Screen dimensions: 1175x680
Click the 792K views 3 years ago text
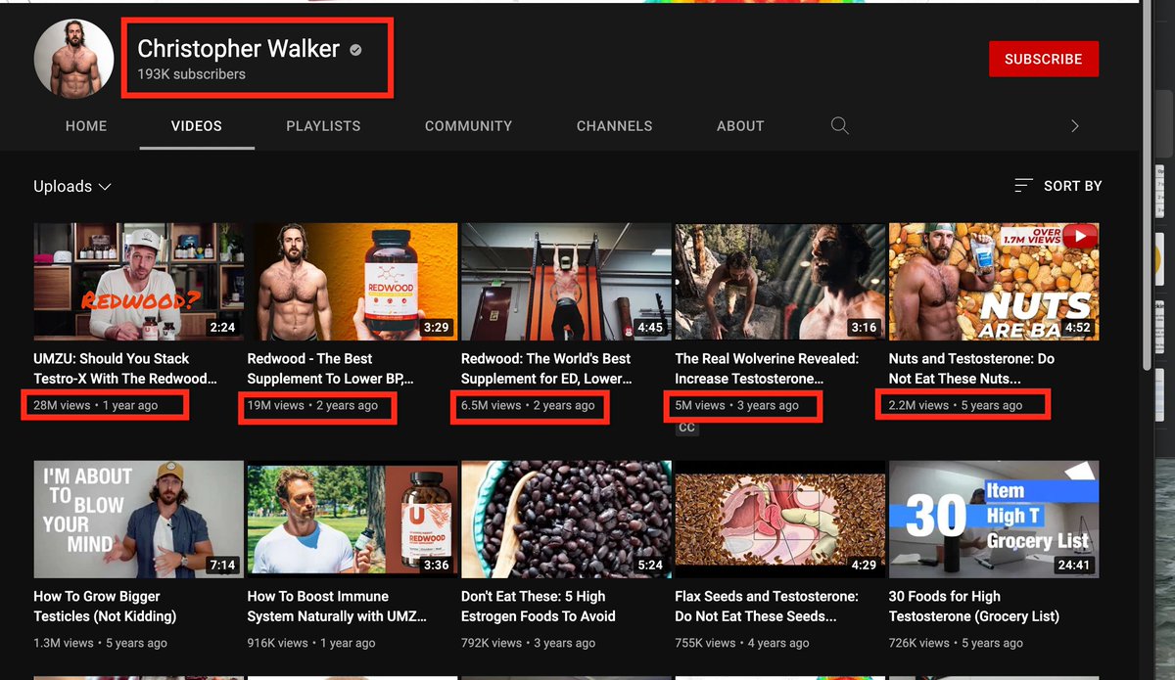point(529,643)
